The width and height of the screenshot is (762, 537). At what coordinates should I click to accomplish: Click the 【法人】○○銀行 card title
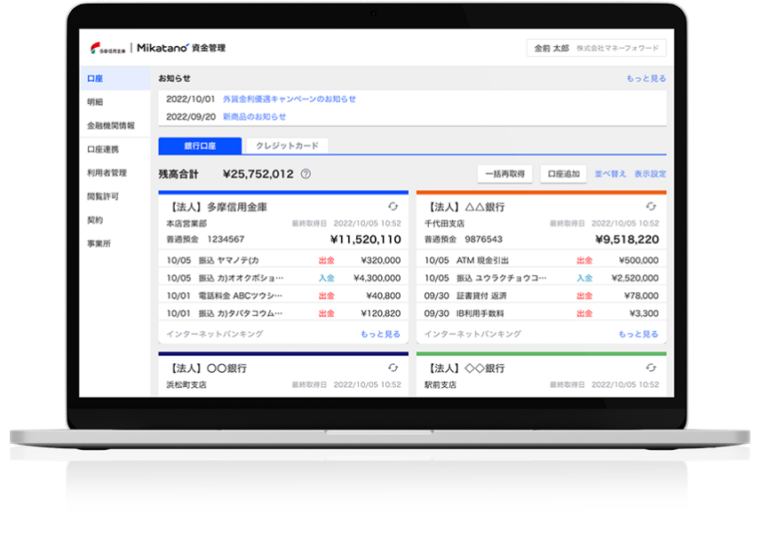point(207,368)
